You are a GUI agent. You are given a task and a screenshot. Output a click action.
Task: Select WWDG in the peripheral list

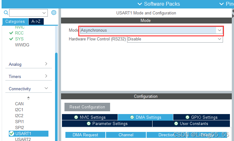coord(22,45)
